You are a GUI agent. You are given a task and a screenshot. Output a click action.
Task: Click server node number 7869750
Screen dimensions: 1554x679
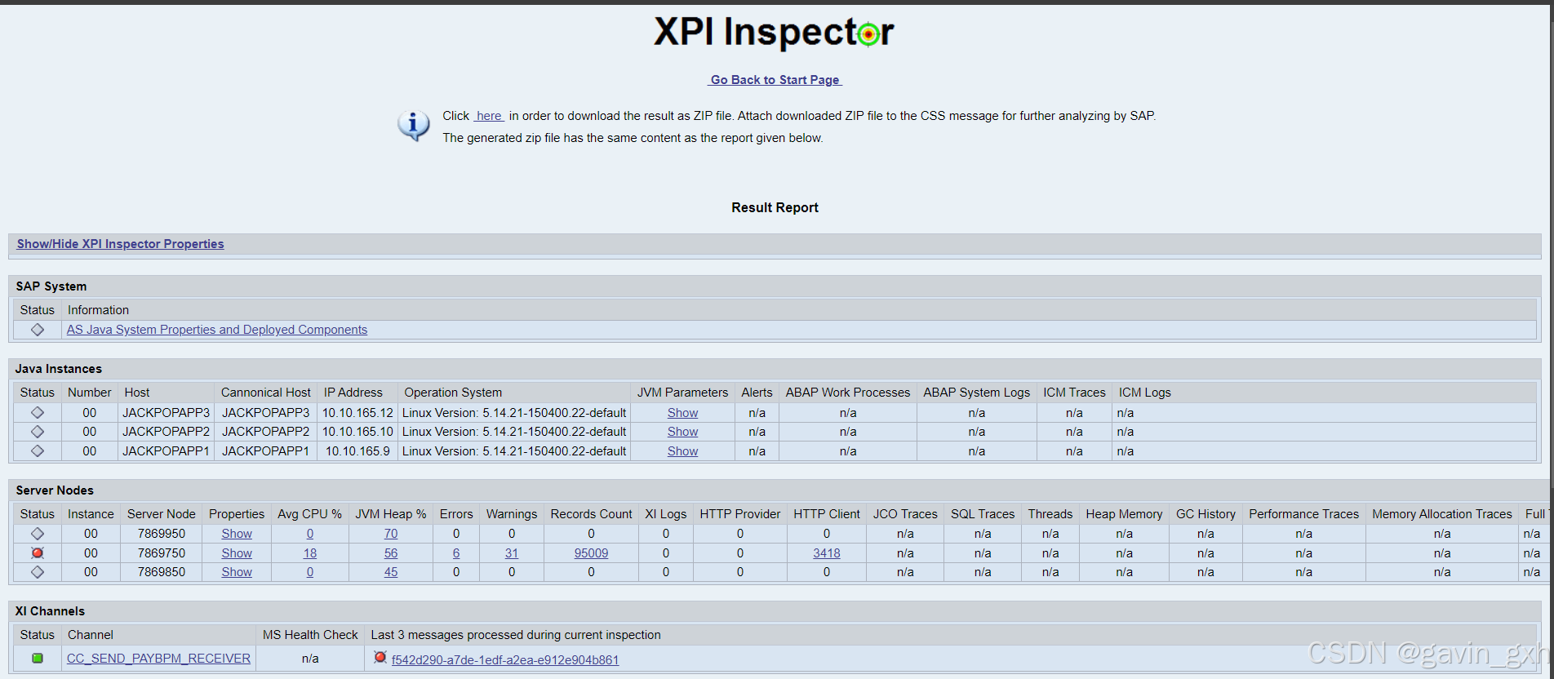[x=162, y=553]
